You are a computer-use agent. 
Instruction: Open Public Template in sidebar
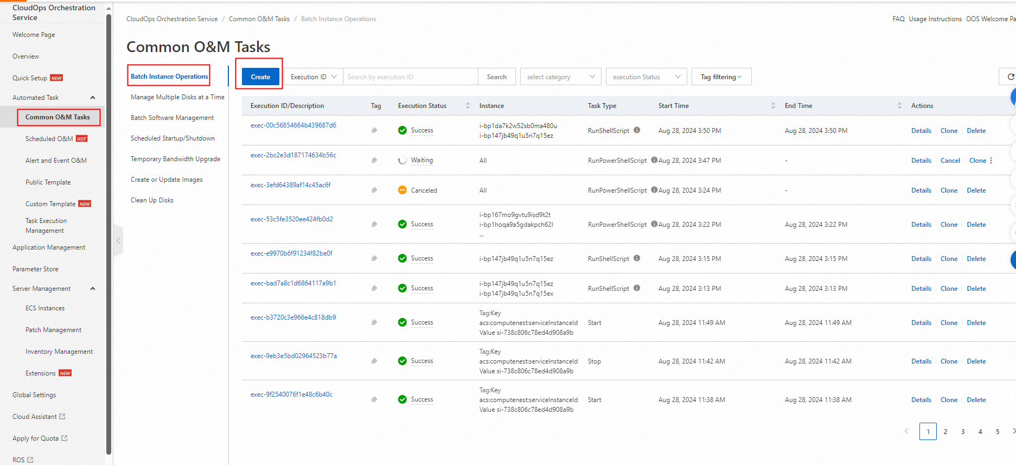(48, 182)
